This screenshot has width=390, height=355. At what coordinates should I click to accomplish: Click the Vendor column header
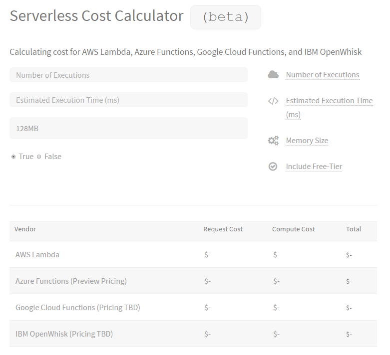coord(25,229)
